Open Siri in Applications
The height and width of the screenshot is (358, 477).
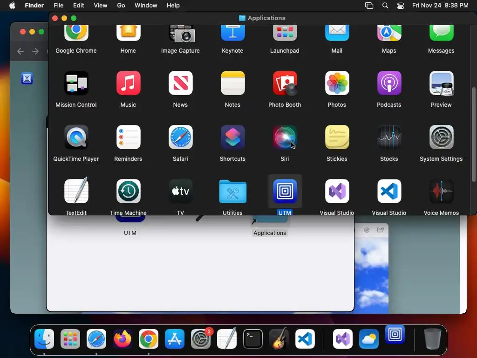point(285,138)
